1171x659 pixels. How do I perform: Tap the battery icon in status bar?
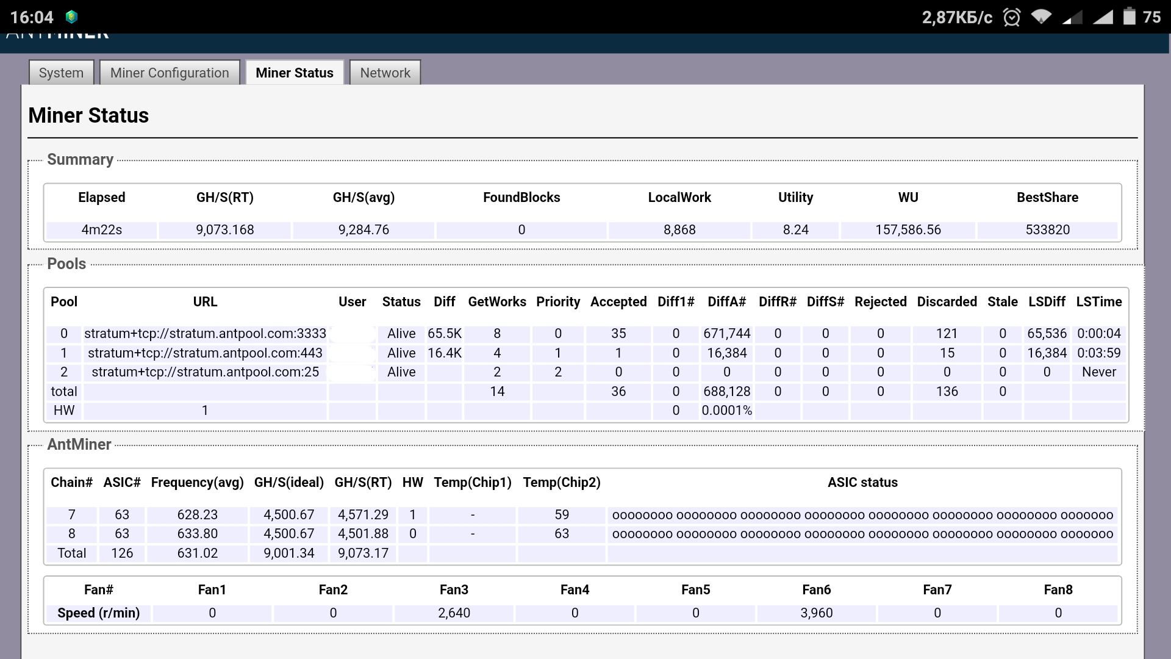coord(1130,16)
